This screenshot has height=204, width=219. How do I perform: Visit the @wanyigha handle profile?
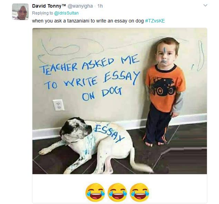click(x=80, y=6)
